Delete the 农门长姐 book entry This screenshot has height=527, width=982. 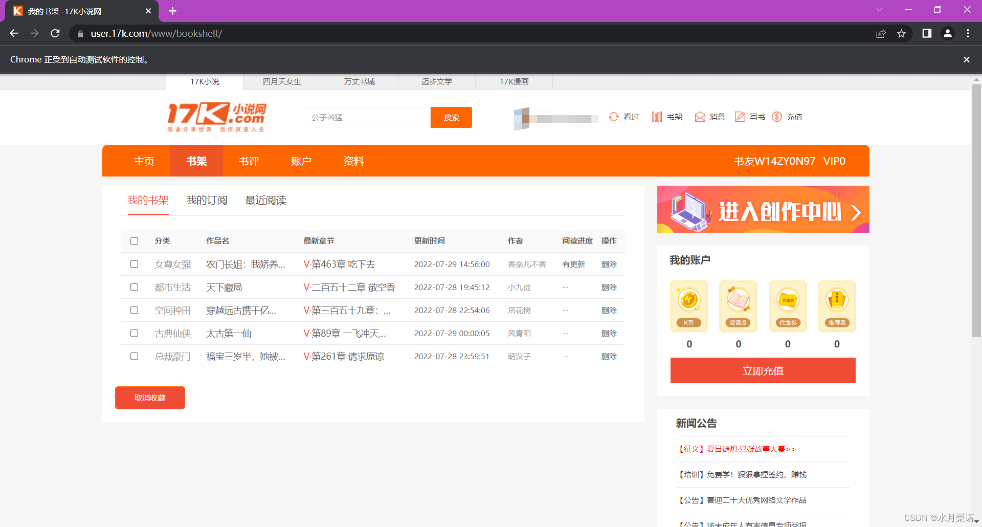tap(609, 264)
